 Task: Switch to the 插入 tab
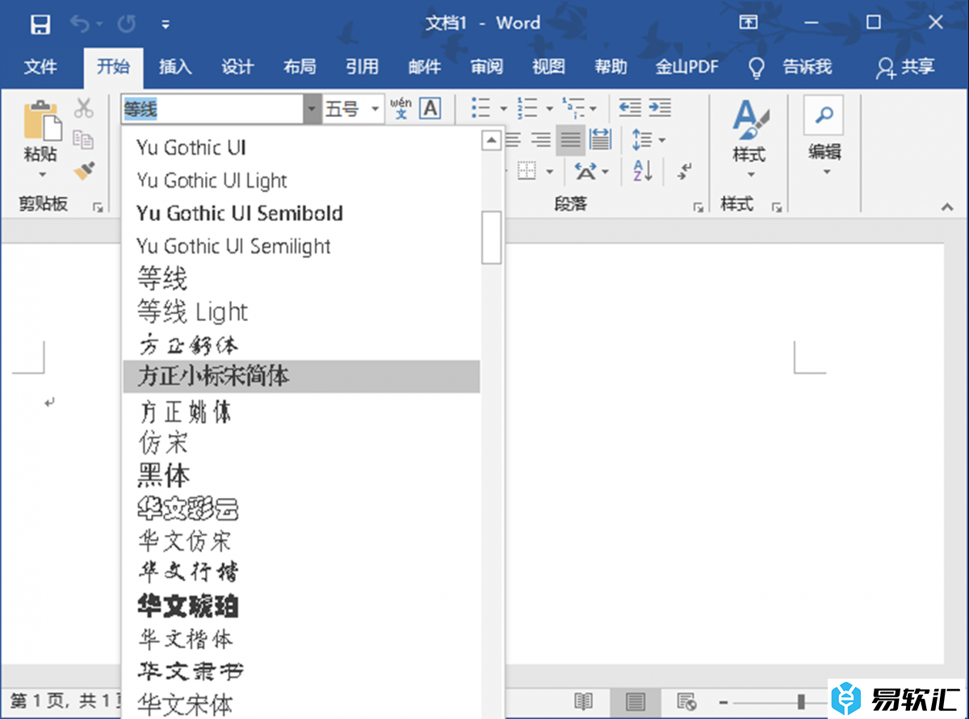coord(175,68)
